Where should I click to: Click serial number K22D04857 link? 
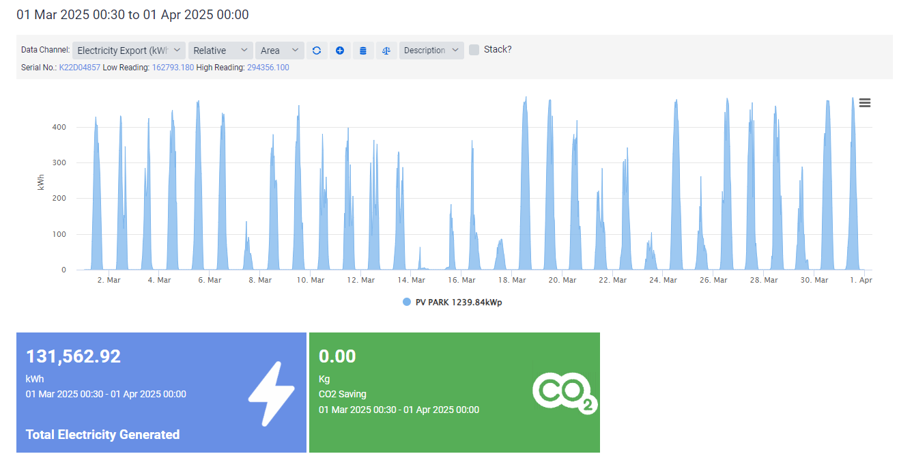tap(80, 68)
